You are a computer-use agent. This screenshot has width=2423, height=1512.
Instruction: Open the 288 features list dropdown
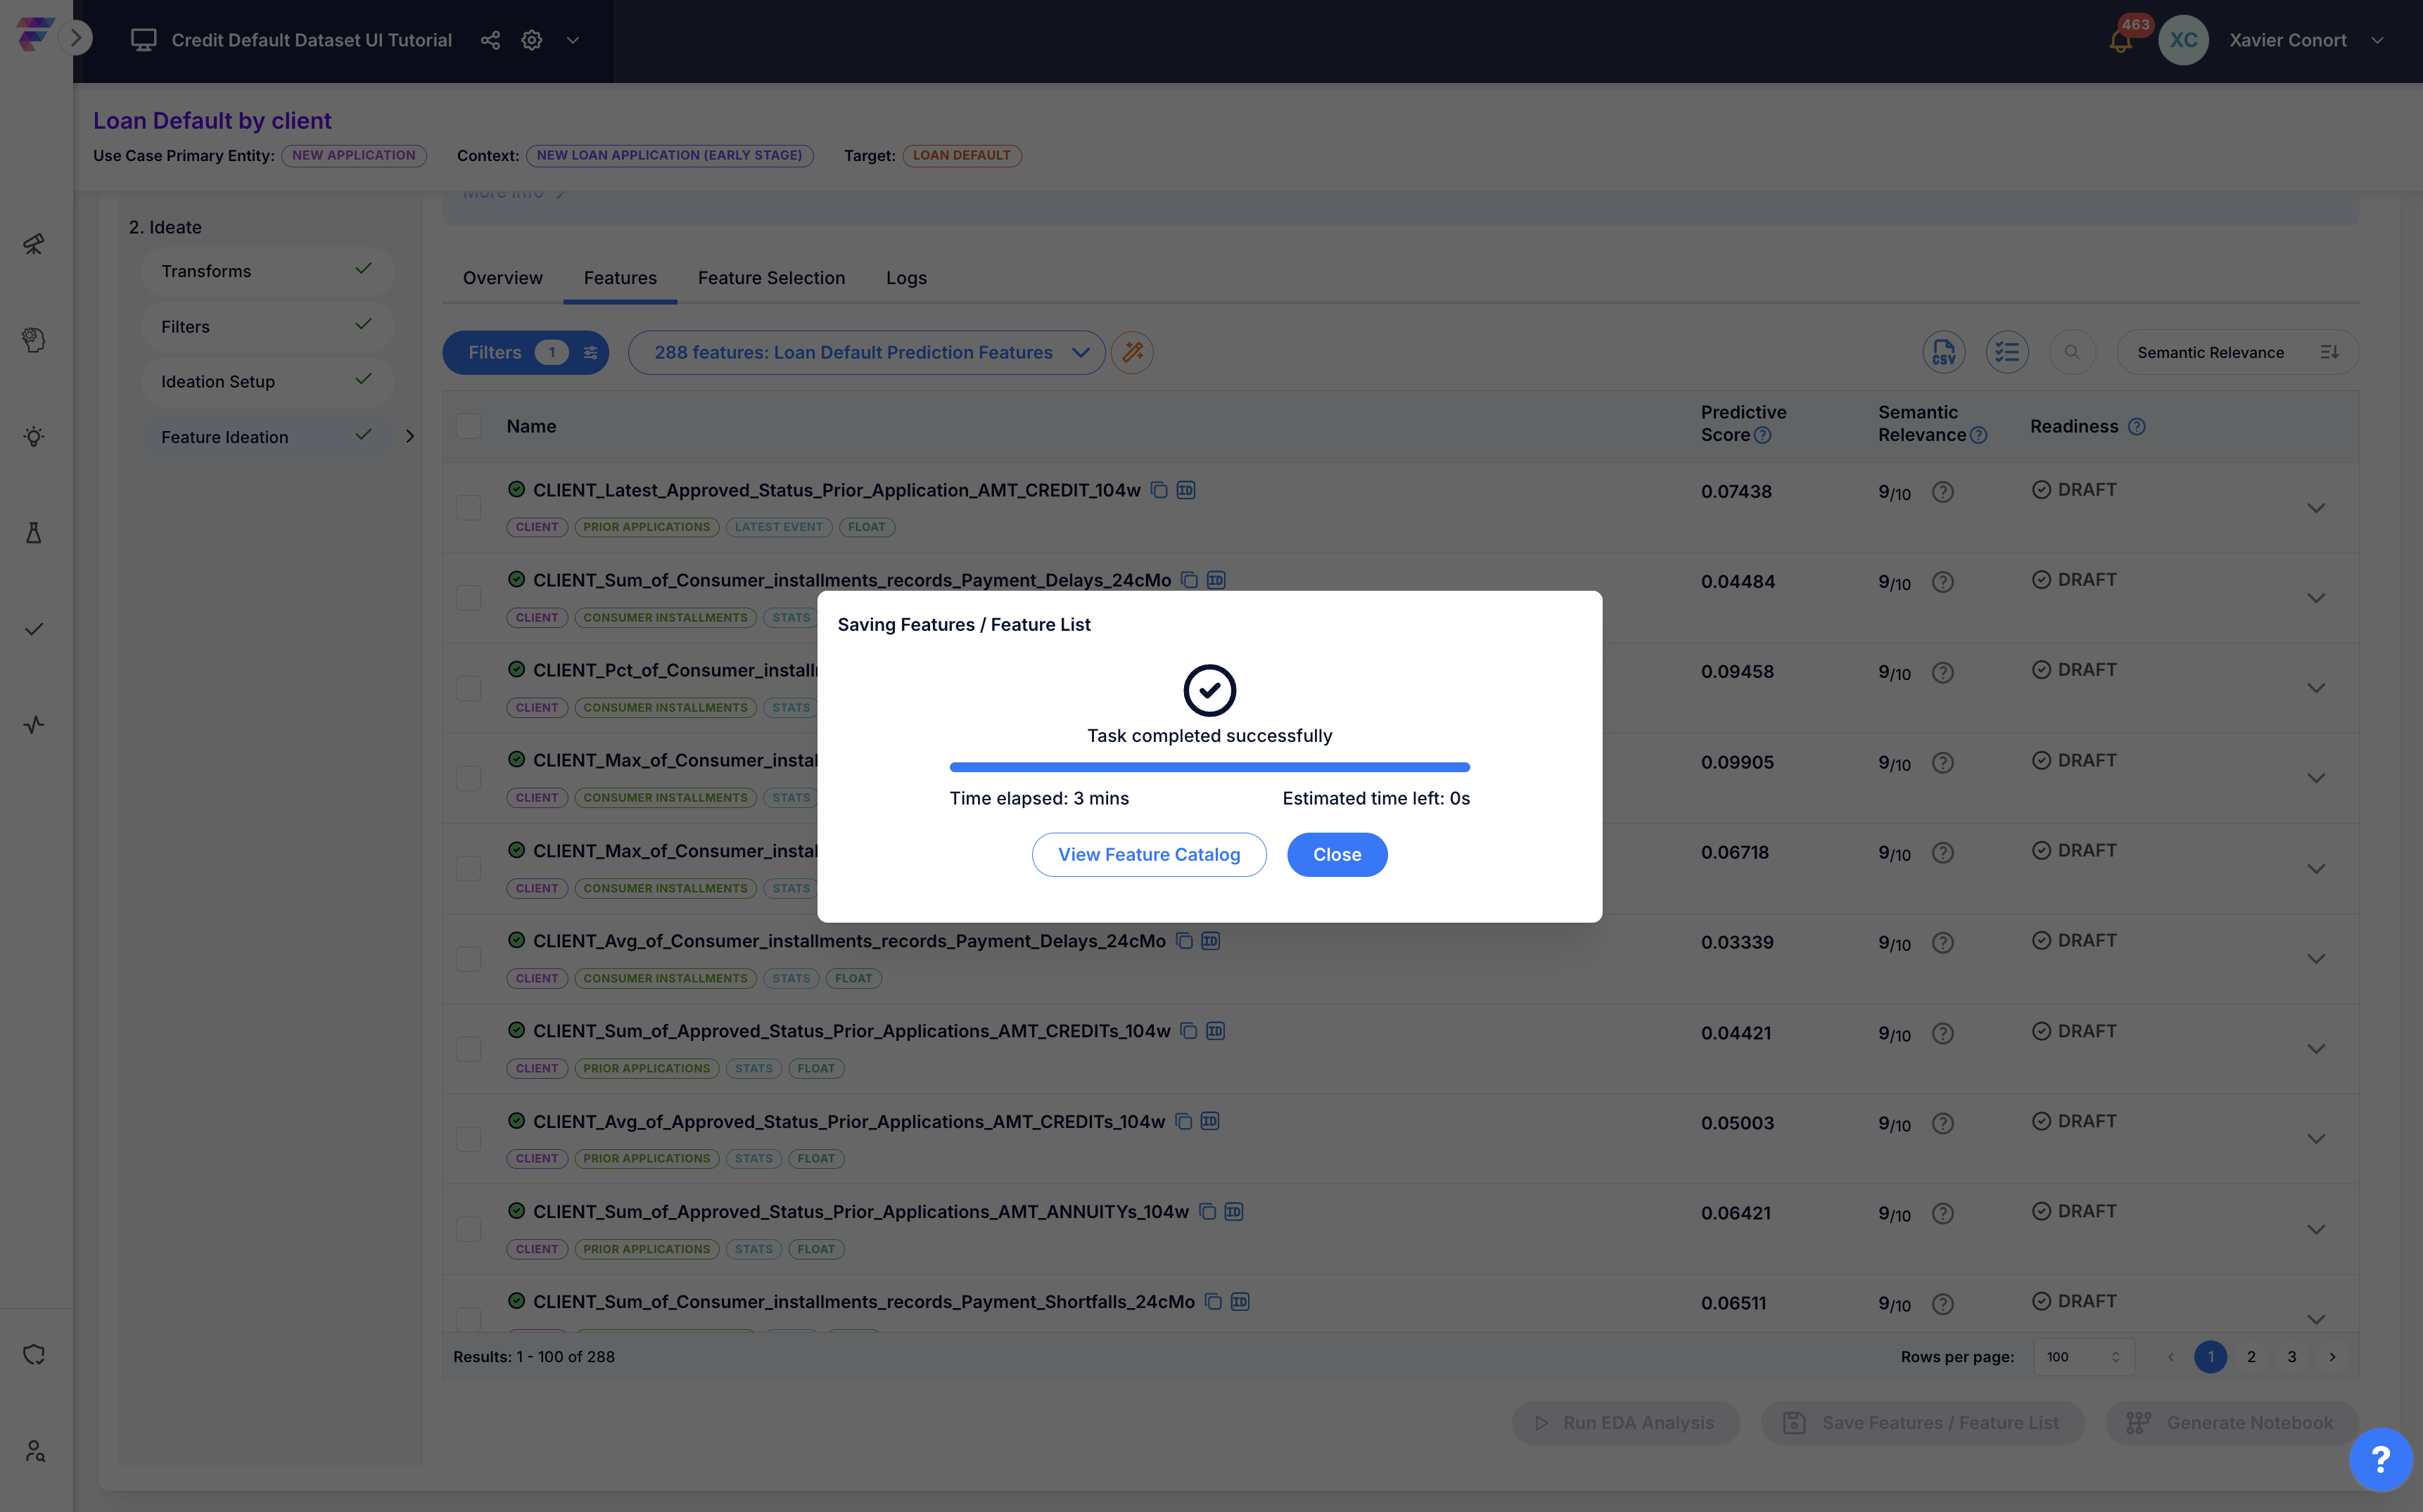coord(866,352)
